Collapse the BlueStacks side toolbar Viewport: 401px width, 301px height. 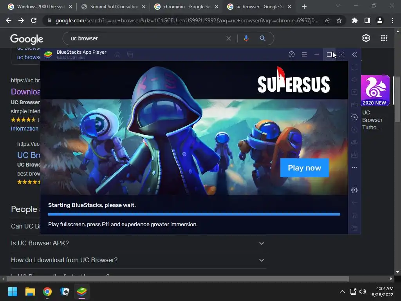pos(354,54)
